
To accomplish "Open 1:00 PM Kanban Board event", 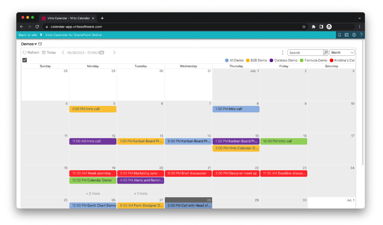I will point(140,141).
